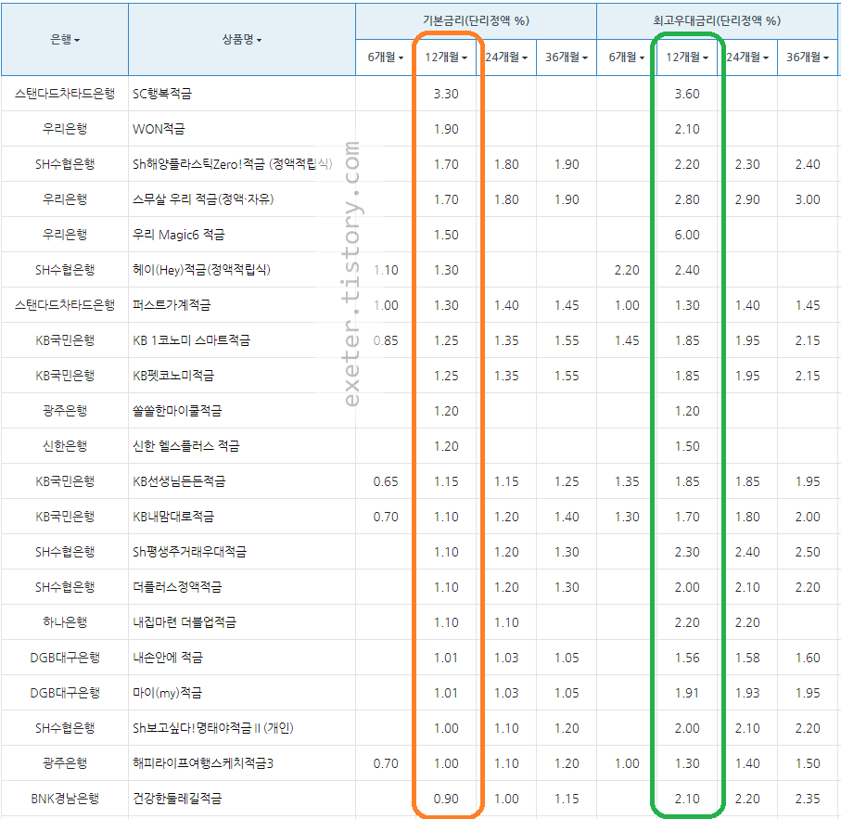Viewport: 841px width, 819px height.
Task: Select KB 1코노미 스마트적금 product
Action: point(191,340)
